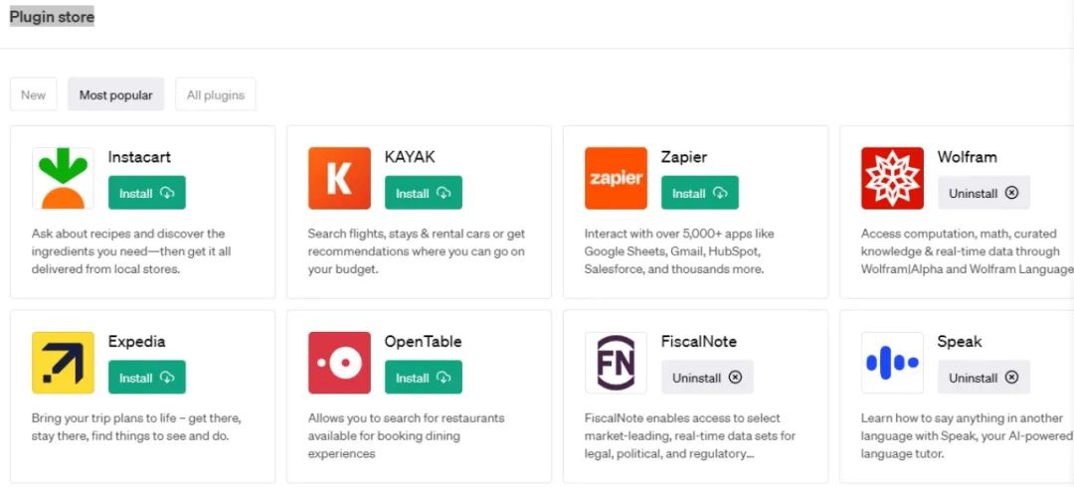Click the Plugin store heading text

coord(52,17)
